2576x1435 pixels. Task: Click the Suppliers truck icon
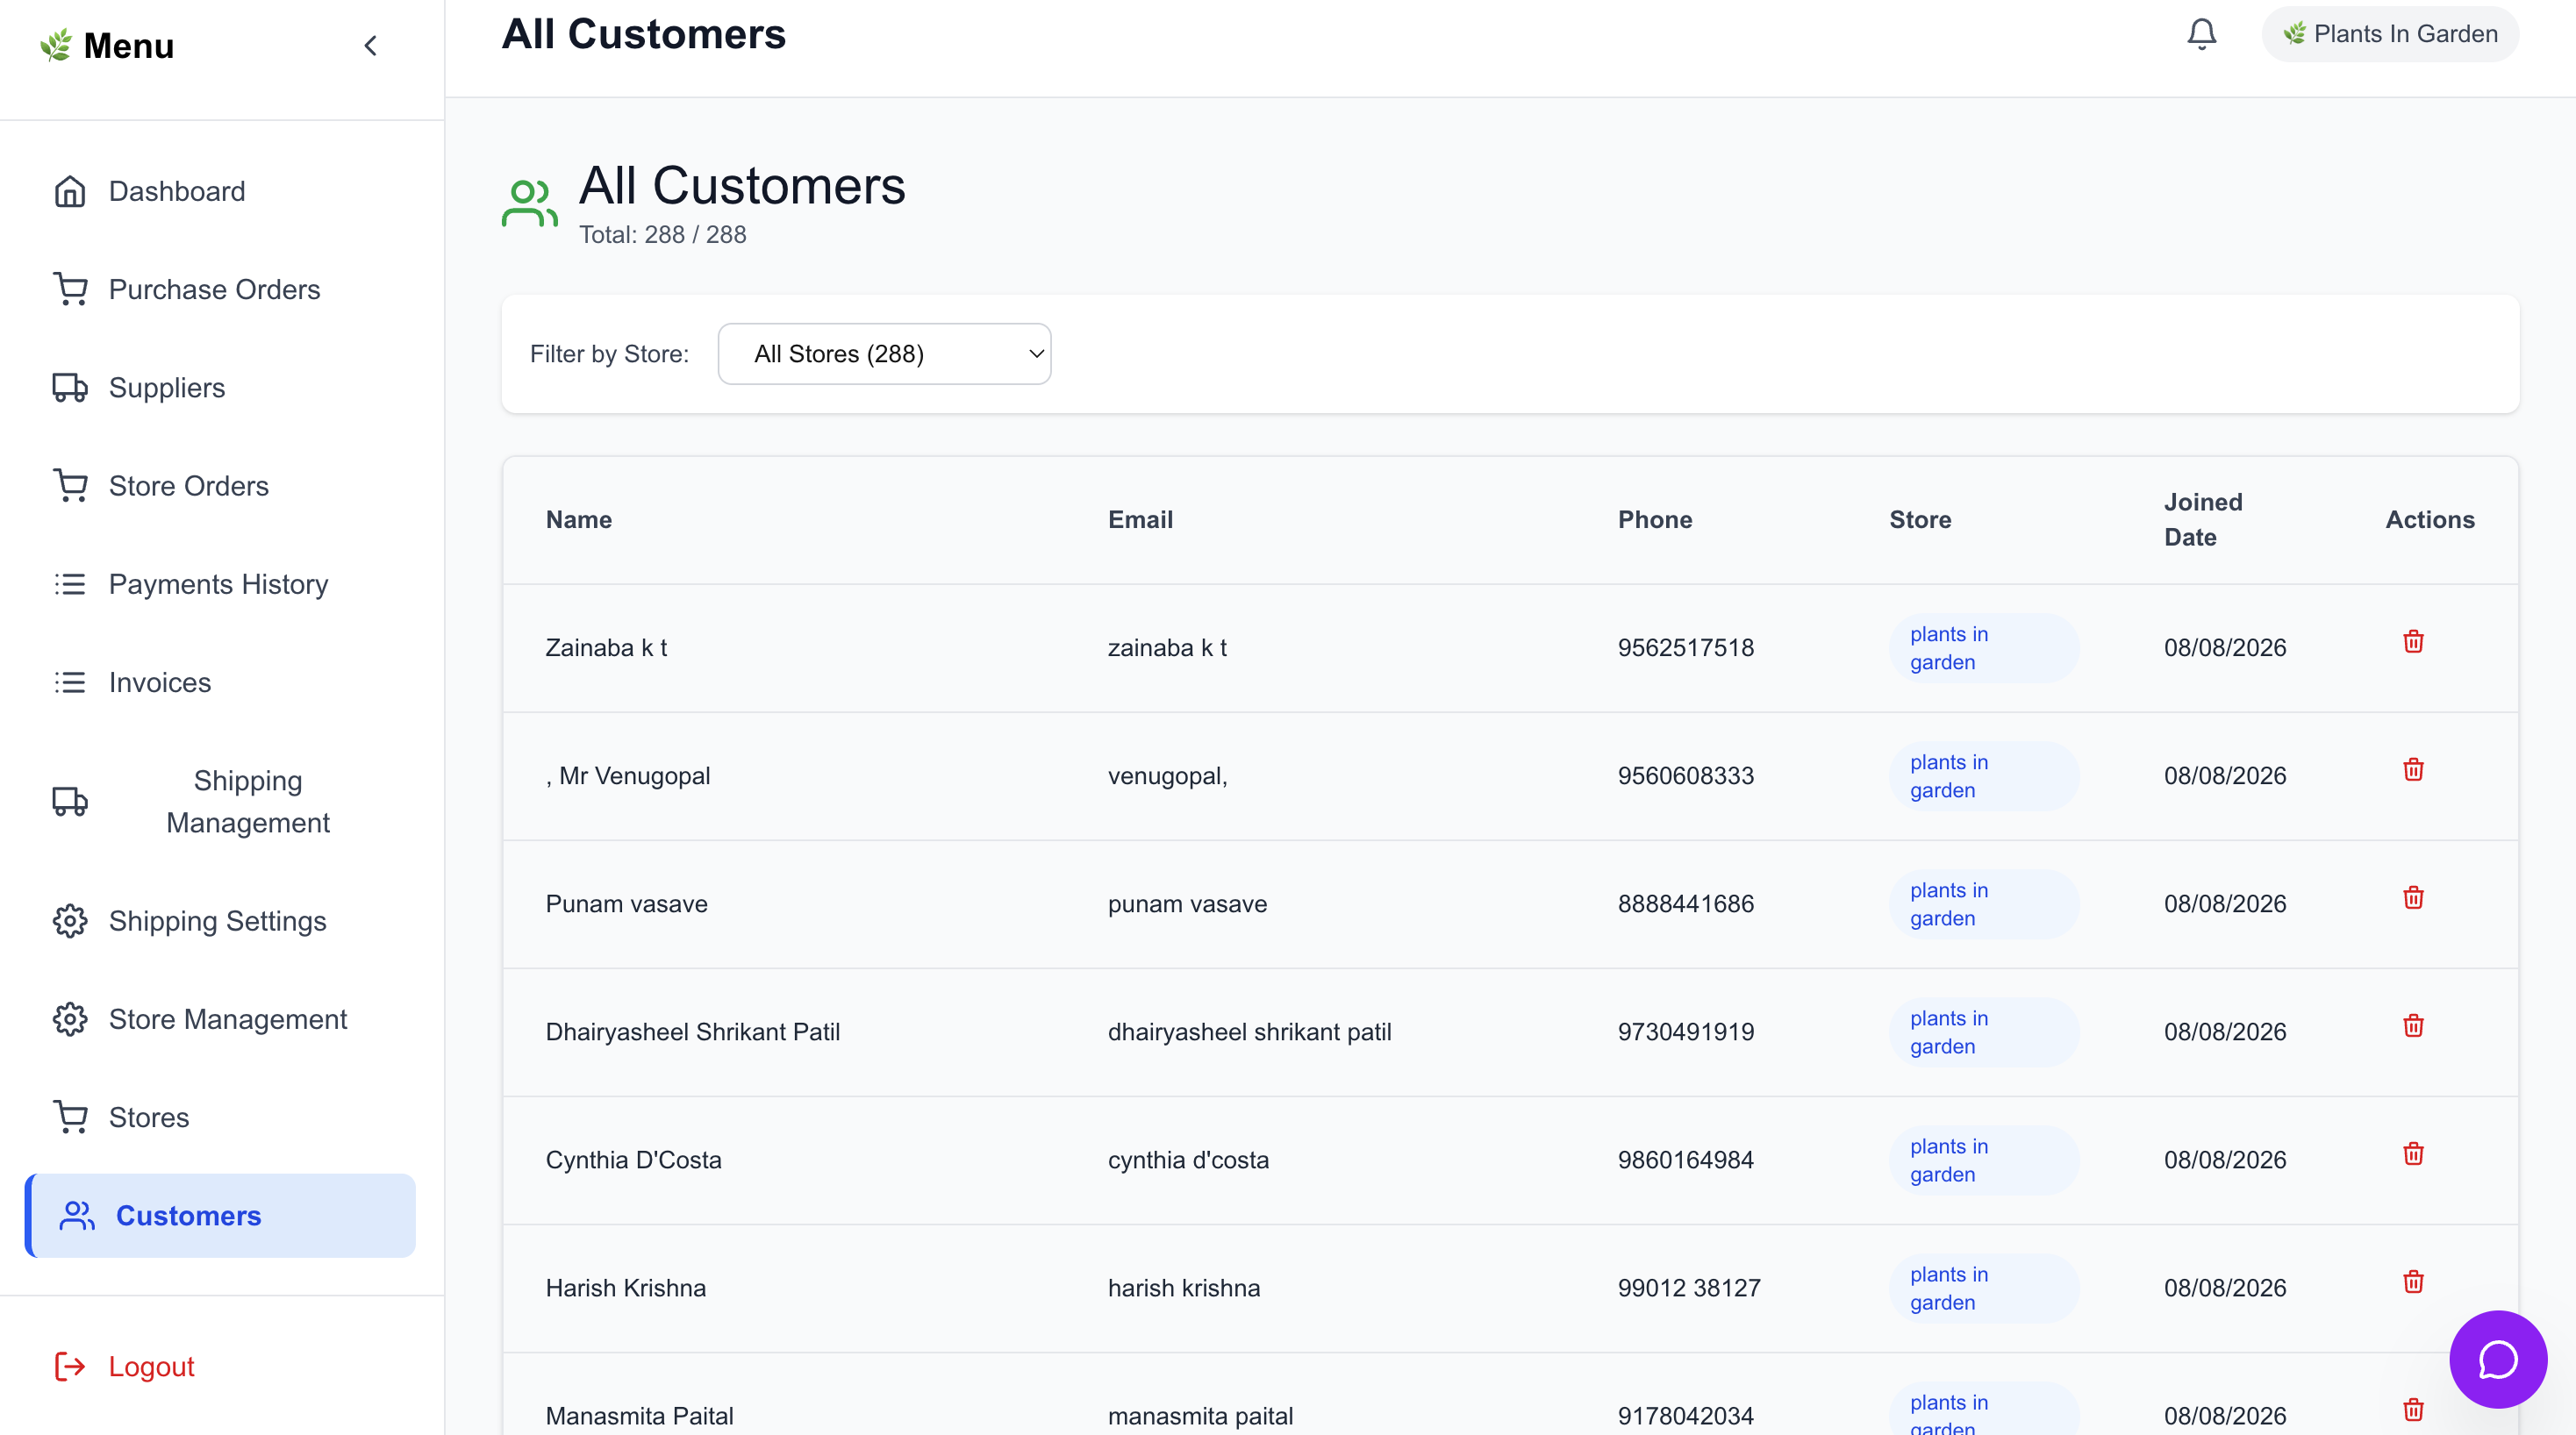pyautogui.click(x=70, y=387)
